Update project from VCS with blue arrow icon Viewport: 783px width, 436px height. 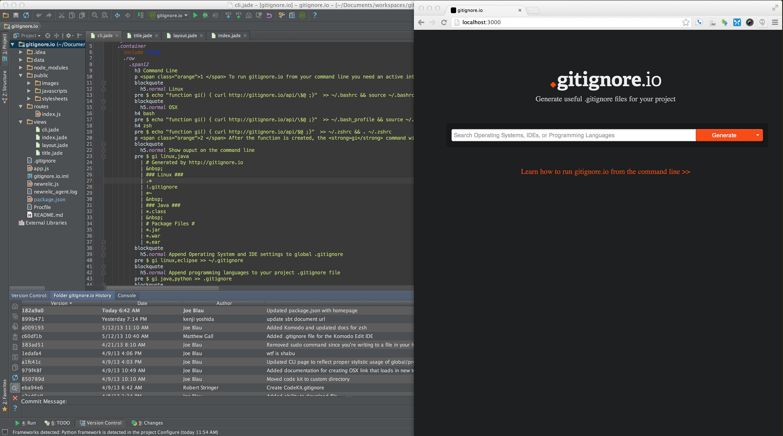(x=228, y=15)
